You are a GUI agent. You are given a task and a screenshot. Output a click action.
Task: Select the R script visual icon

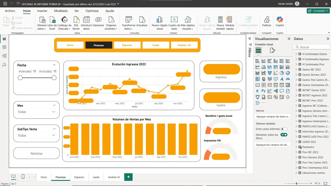click(257, 91)
